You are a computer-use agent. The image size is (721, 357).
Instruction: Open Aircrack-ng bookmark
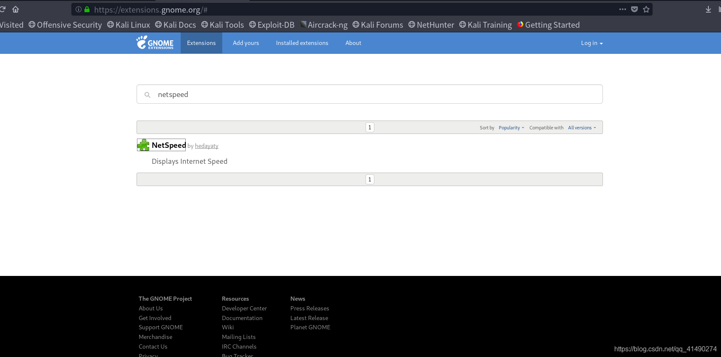324,25
